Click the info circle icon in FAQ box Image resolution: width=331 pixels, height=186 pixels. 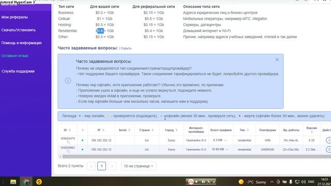[68, 81]
